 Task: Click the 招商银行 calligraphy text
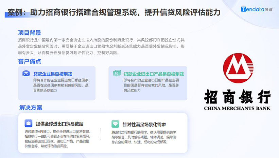click(237, 97)
